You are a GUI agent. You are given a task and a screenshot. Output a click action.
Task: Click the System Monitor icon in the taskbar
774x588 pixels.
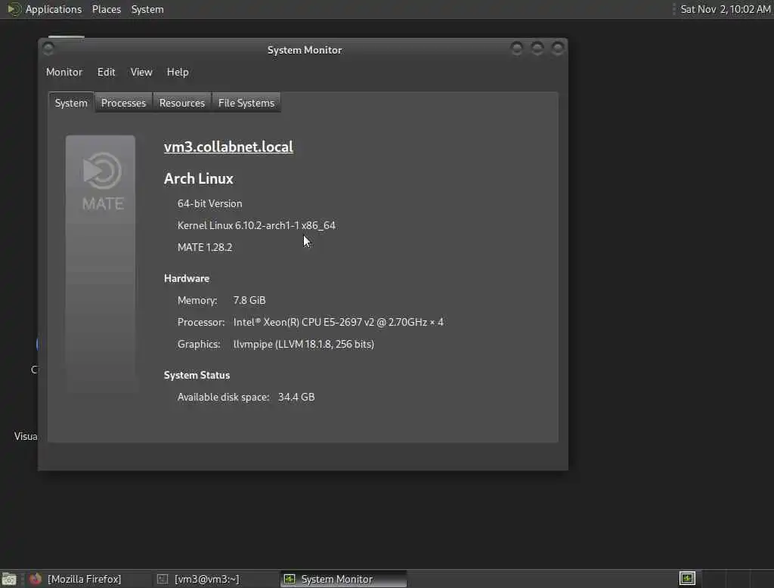[x=289, y=579]
